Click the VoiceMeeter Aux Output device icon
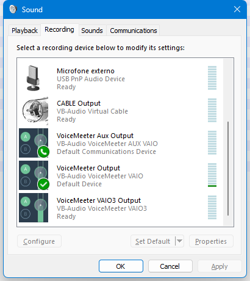The height and width of the screenshot is (281, 250). coord(34,143)
